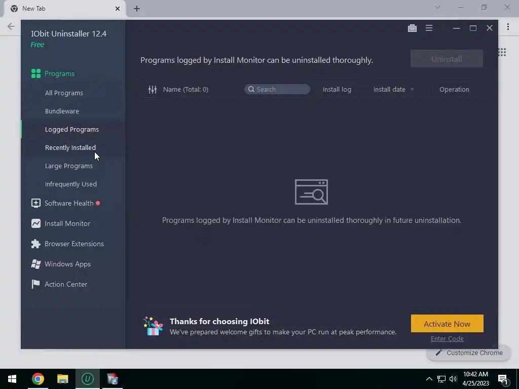Open the Action Center section

[x=66, y=284]
